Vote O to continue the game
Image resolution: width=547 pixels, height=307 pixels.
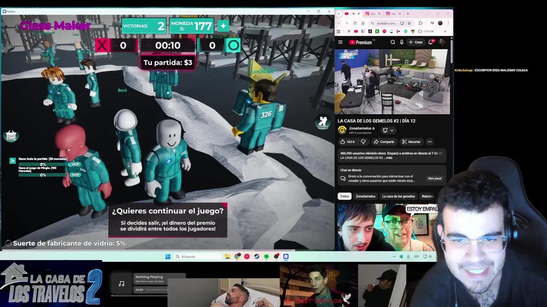(233, 45)
